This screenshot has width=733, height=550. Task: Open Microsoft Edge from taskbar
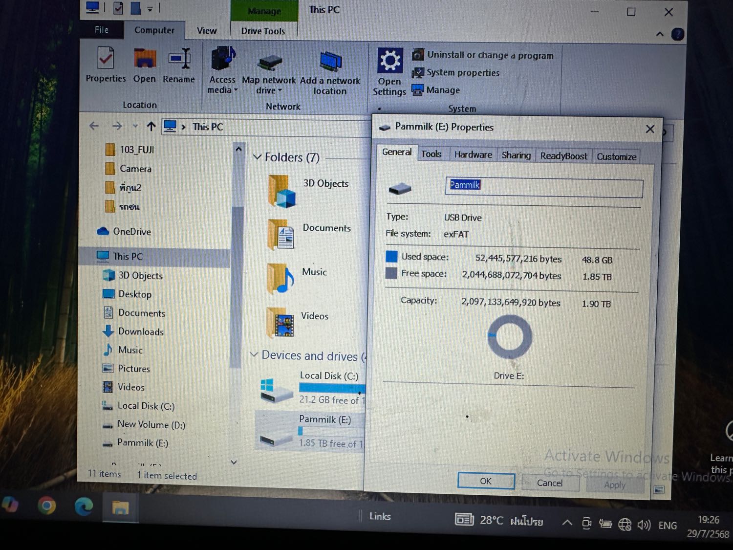tap(84, 506)
